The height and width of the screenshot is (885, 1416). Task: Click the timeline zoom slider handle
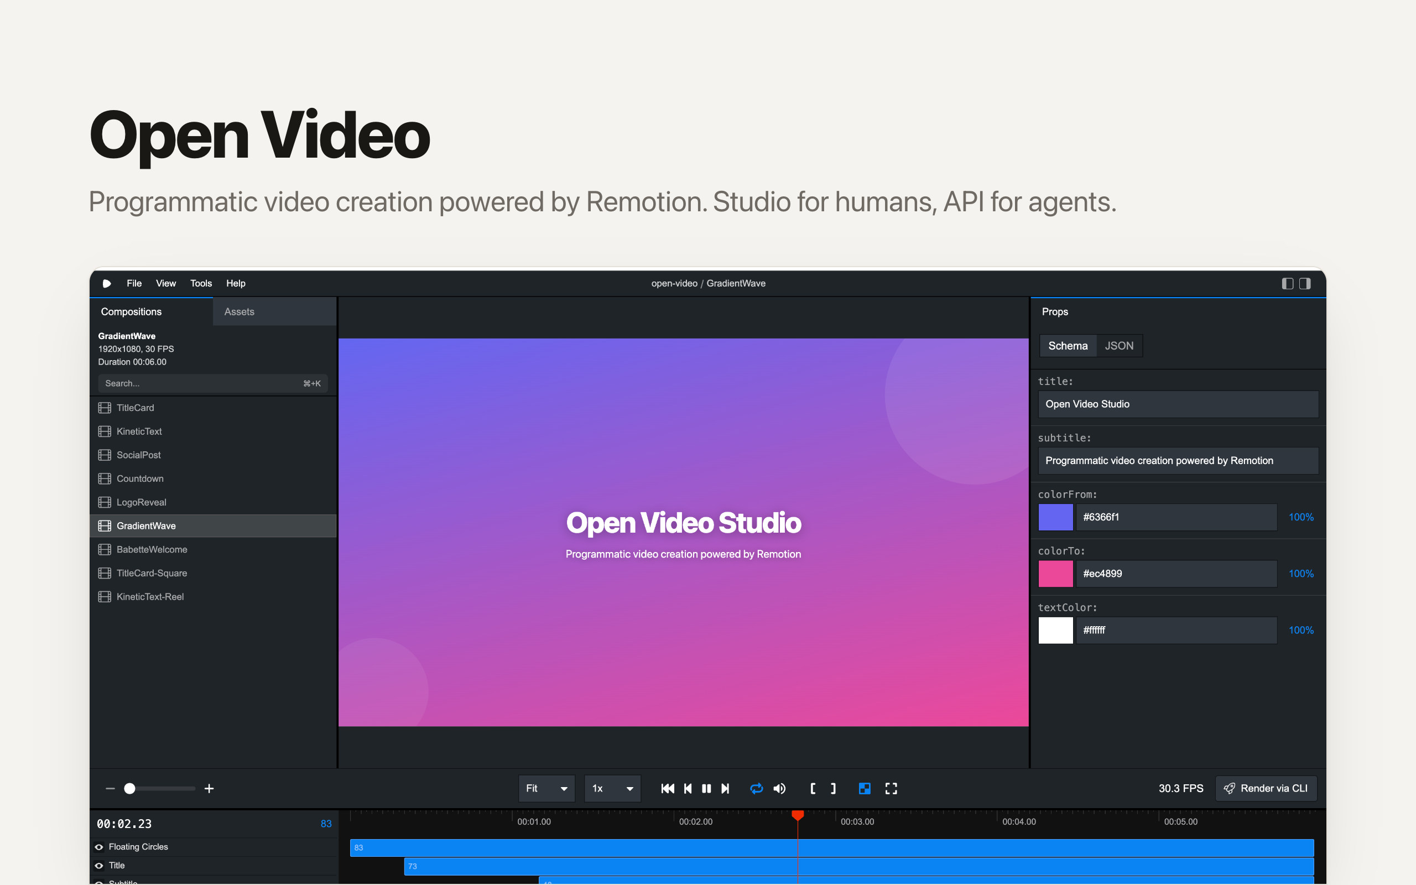coord(130,788)
